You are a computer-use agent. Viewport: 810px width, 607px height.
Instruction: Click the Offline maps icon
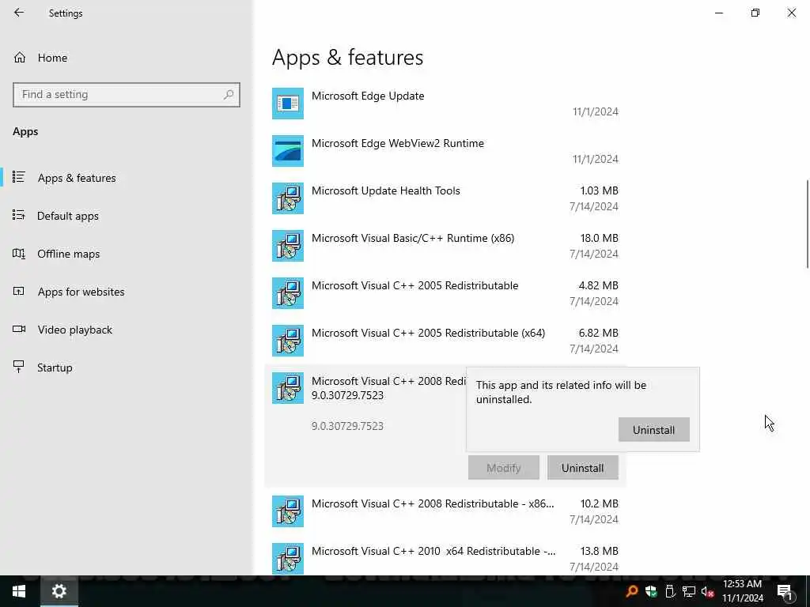coord(19,254)
